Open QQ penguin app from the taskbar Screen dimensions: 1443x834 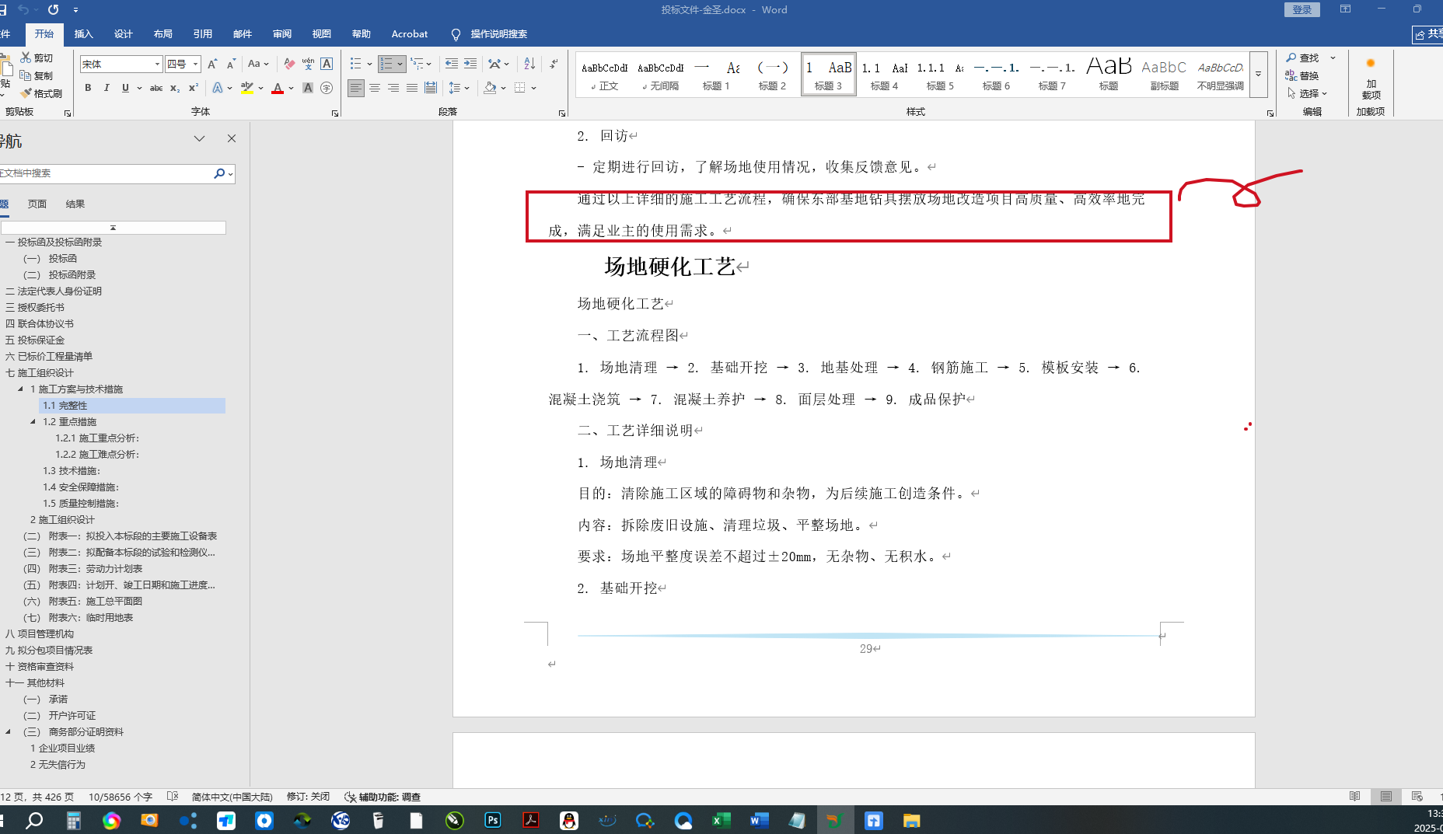(569, 820)
